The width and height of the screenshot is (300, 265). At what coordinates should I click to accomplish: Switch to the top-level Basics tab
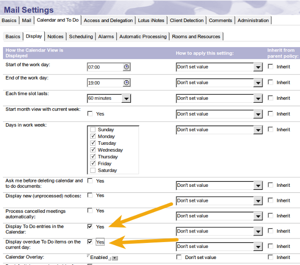(x=9, y=21)
